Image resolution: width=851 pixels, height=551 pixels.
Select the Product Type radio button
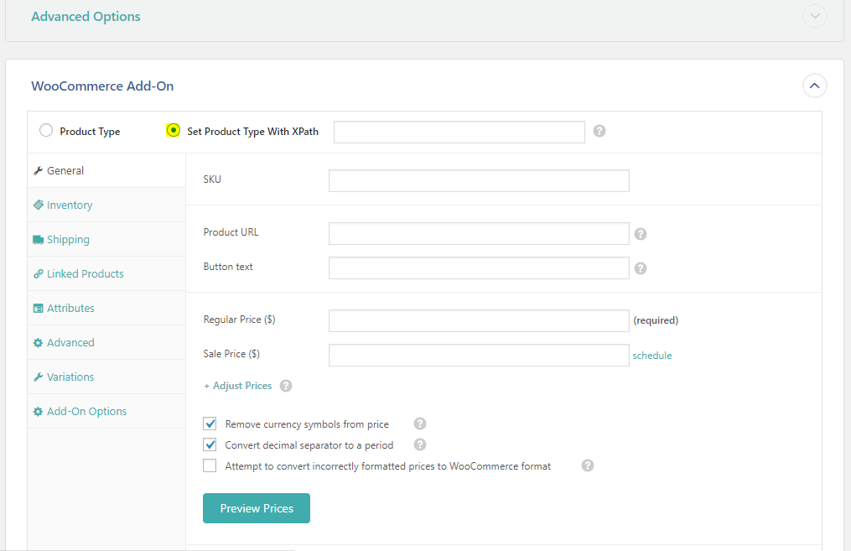(46, 130)
